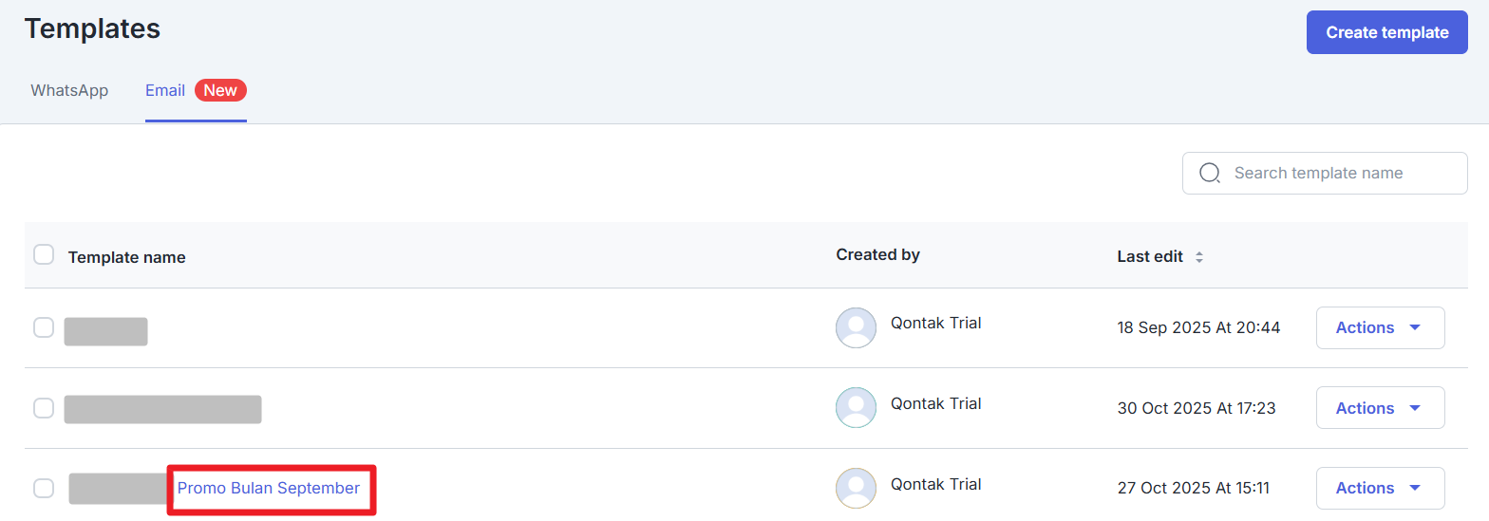
Task: Check the box for the 18 Sep 2025 template
Action: click(x=44, y=327)
